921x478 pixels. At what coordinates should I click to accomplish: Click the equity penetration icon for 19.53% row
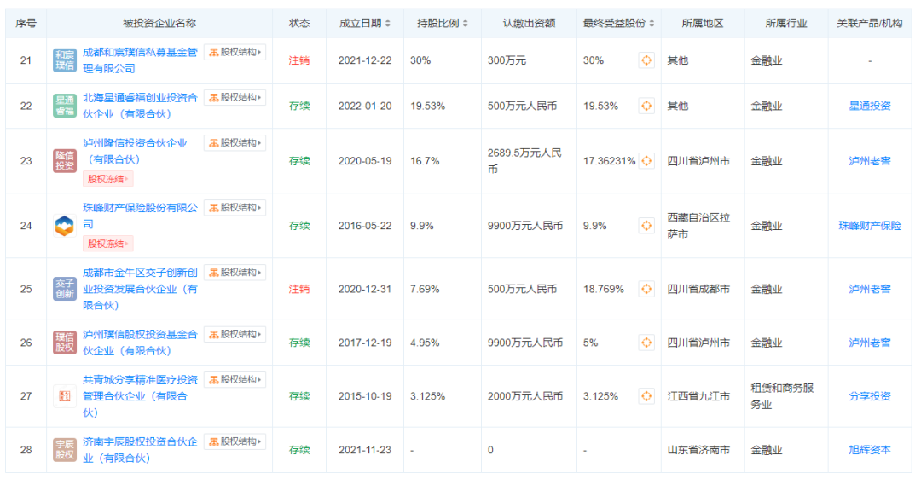click(x=646, y=106)
